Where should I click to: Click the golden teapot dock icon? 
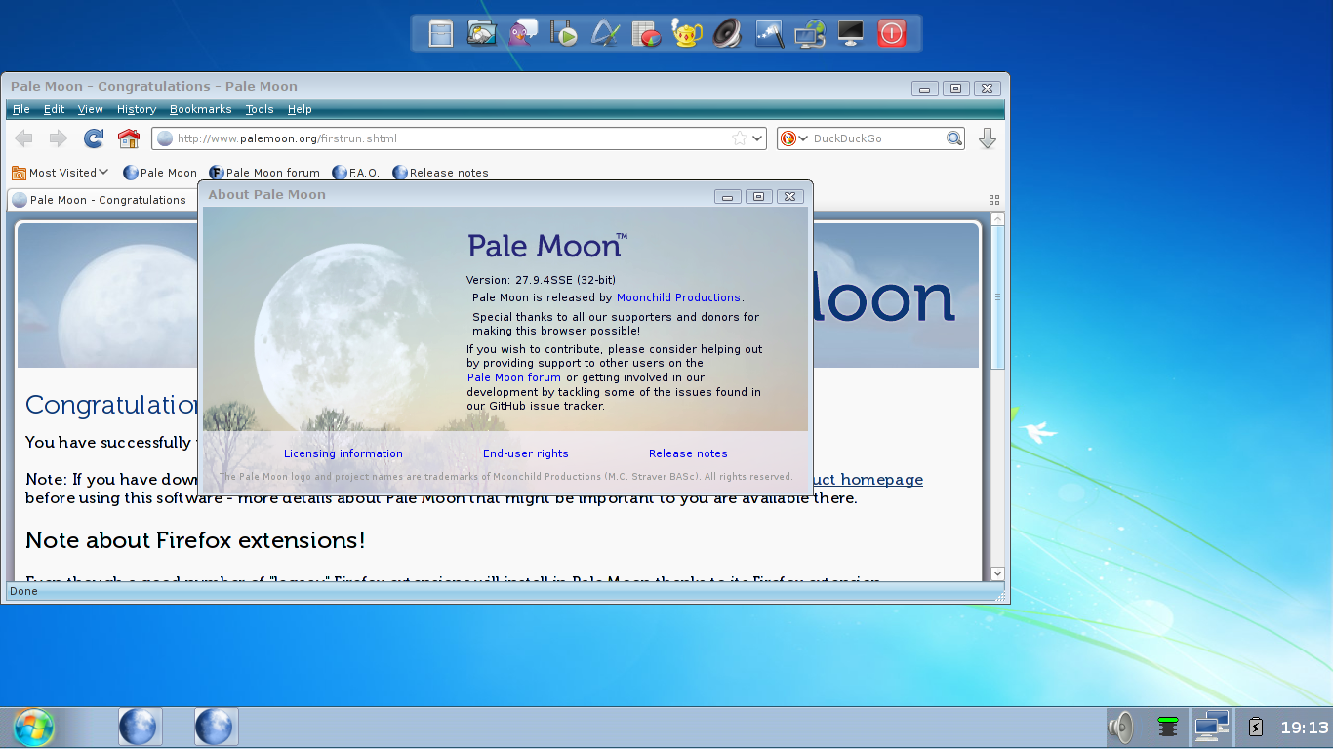(687, 34)
